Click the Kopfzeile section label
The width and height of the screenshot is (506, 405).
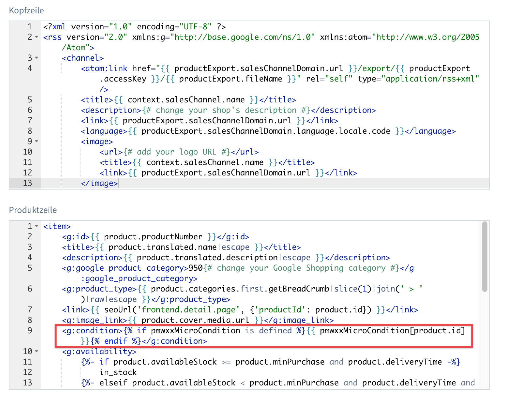click(x=26, y=10)
